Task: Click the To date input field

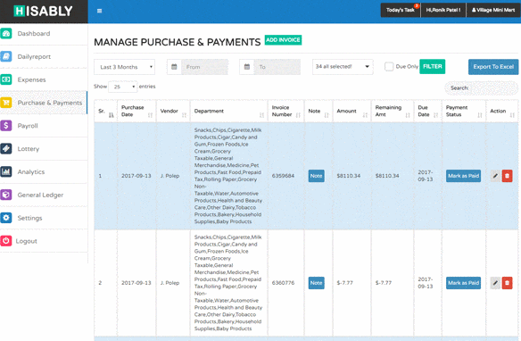Action: pyautogui.click(x=277, y=67)
